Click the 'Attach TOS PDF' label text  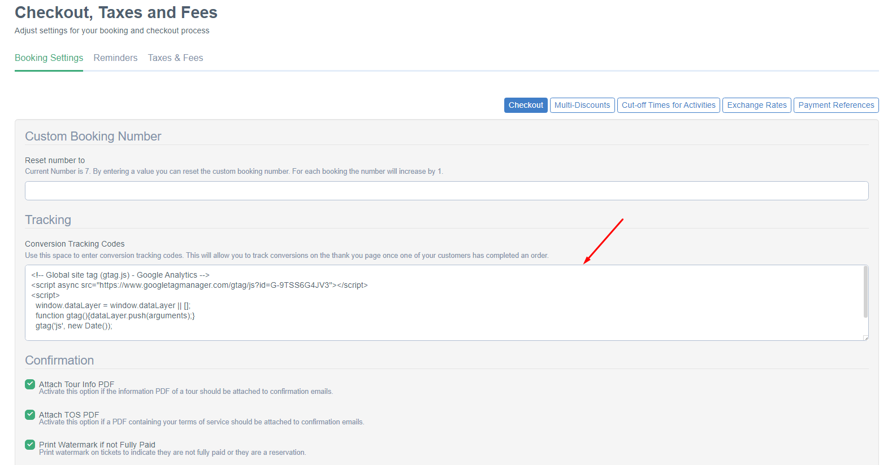pyautogui.click(x=69, y=415)
